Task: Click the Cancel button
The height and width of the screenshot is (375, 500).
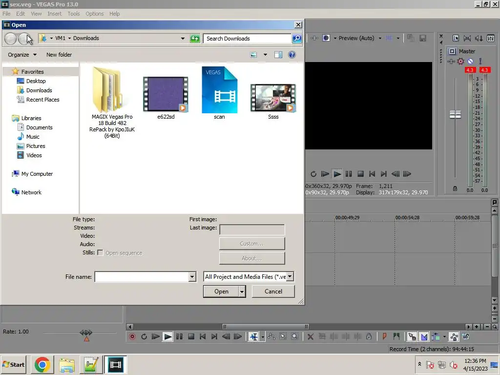Action: click(273, 292)
